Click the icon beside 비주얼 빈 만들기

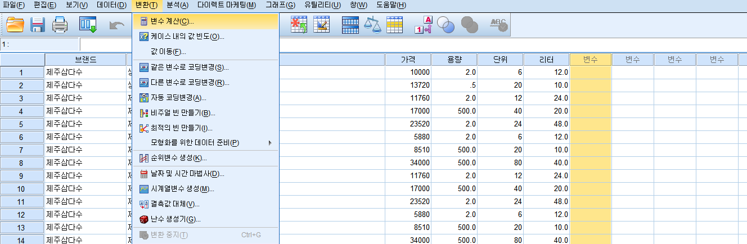[143, 113]
